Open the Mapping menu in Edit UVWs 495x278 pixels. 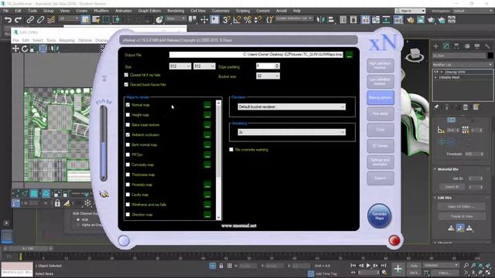tap(67, 40)
